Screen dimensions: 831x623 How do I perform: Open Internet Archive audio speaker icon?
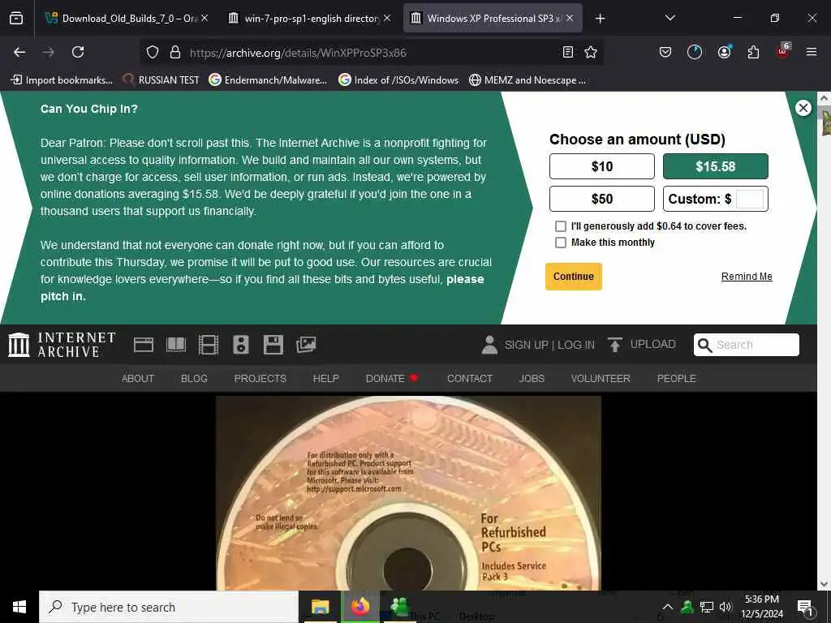click(240, 345)
